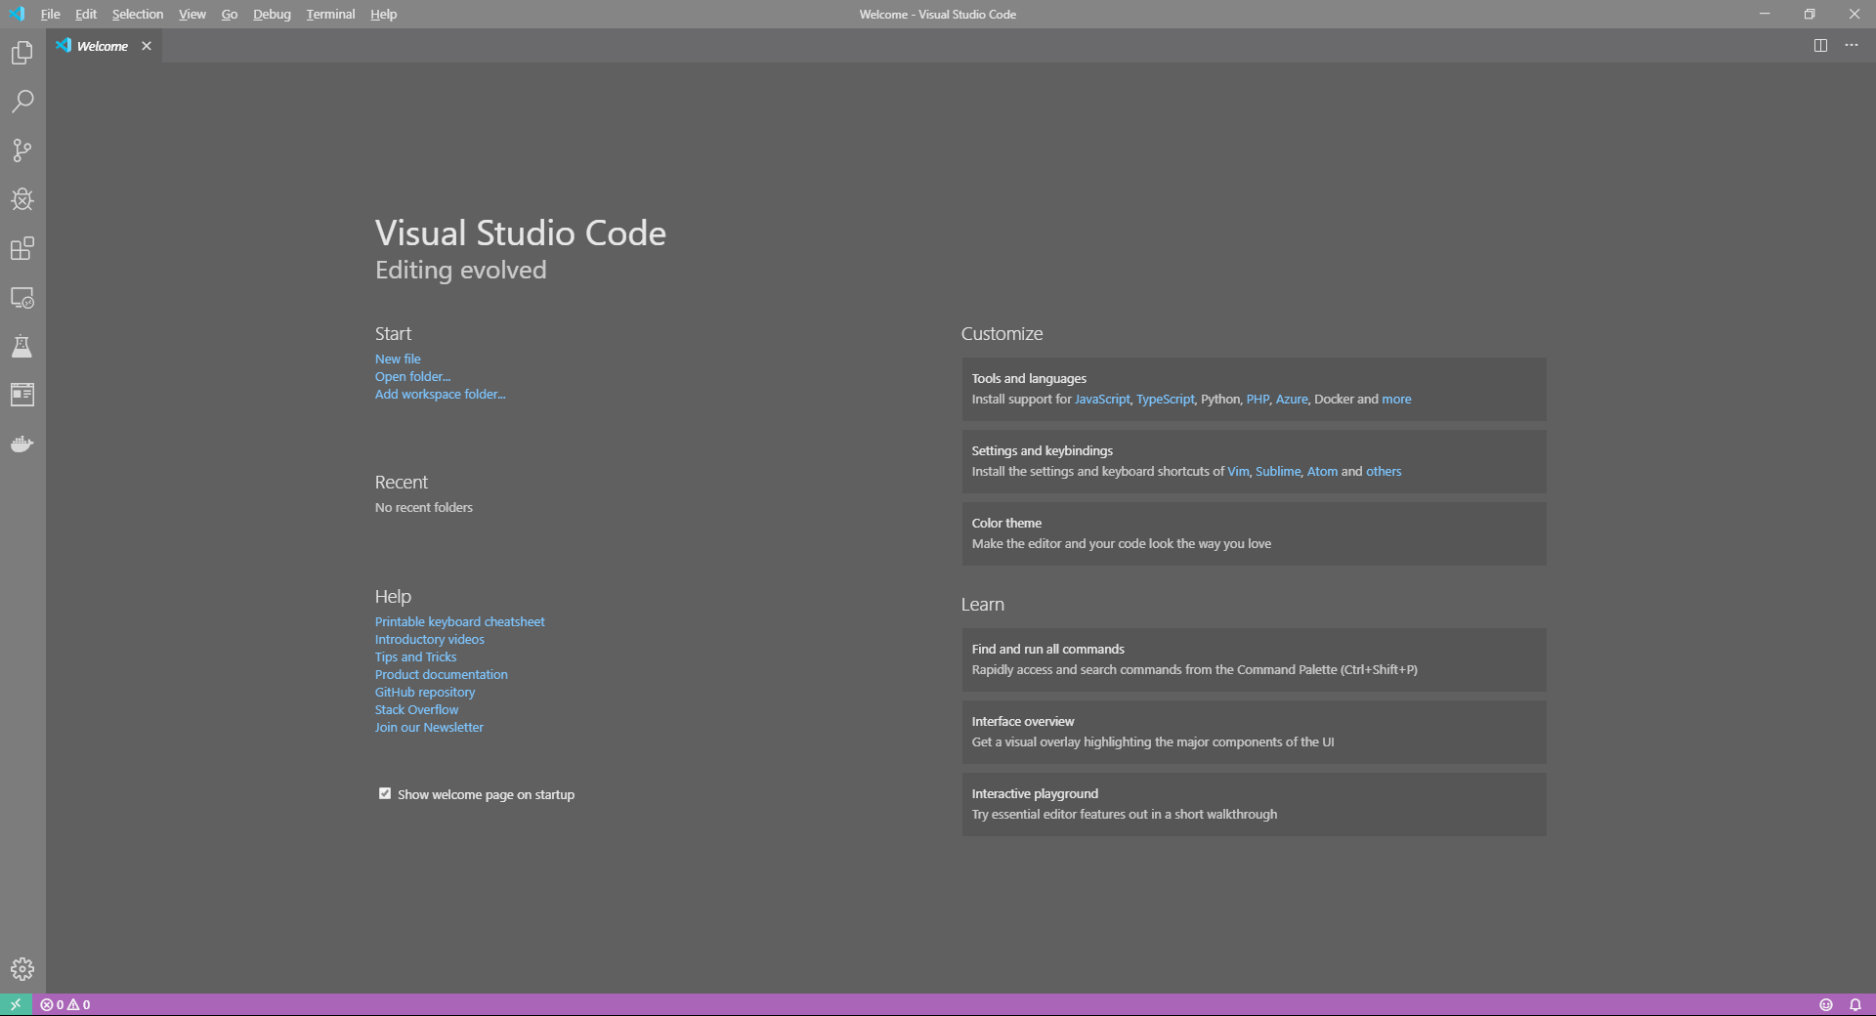The width and height of the screenshot is (1876, 1016).
Task: Open the Go menu
Action: 230,14
